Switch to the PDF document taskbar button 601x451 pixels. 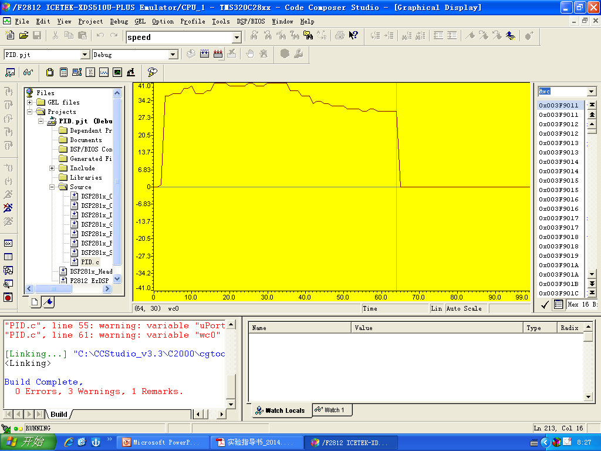pyautogui.click(x=257, y=442)
